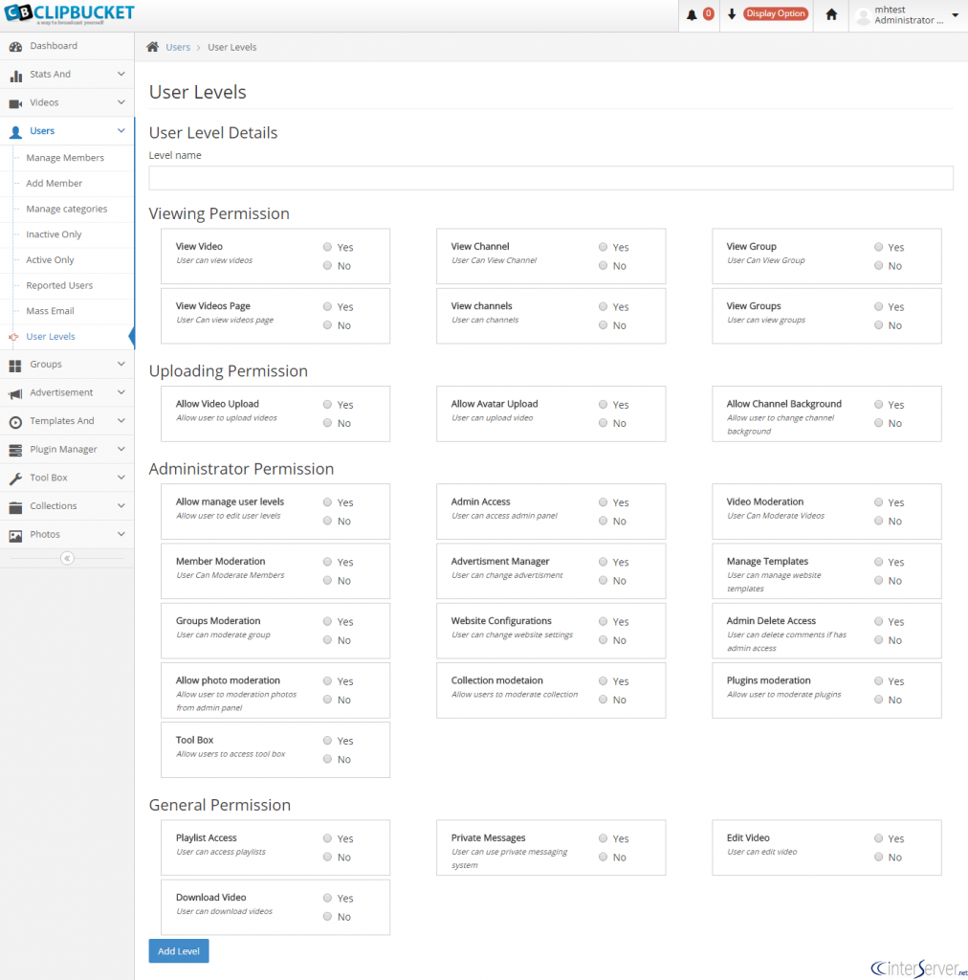Focus the Level name input field
Screen dimensions: 968x980
pyautogui.click(x=551, y=178)
